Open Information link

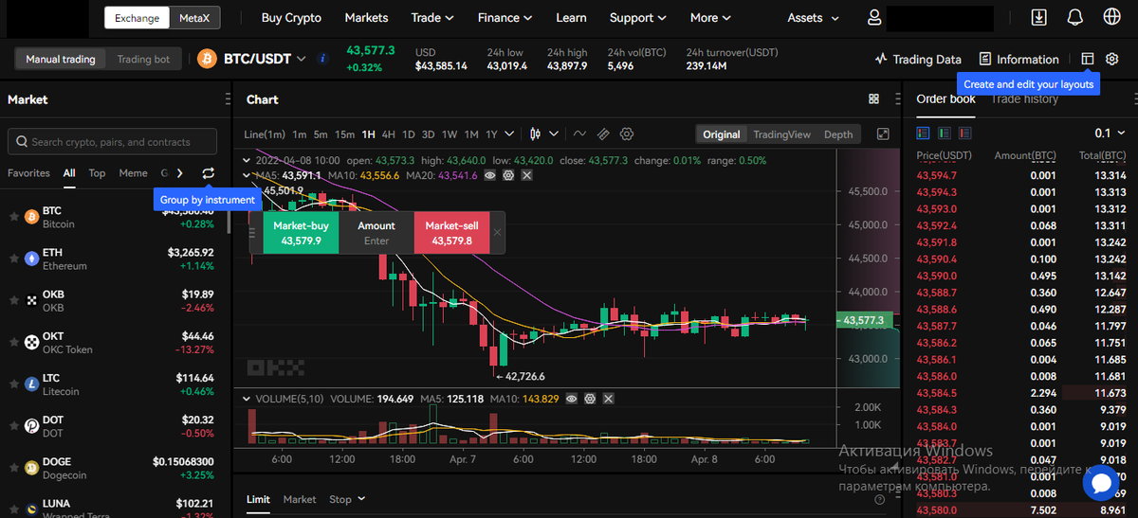[1019, 59]
